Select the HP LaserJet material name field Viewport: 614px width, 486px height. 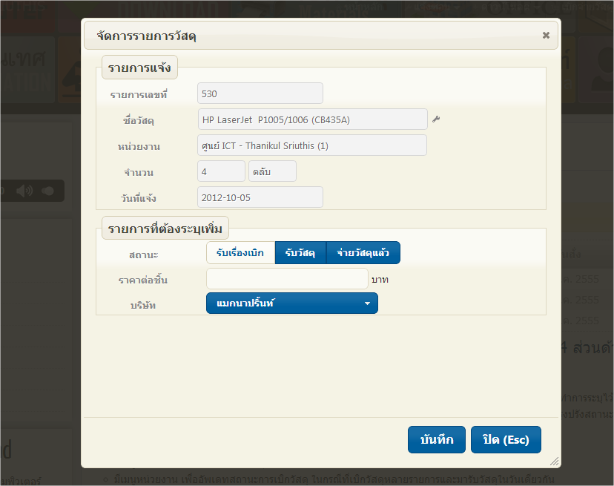312,119
